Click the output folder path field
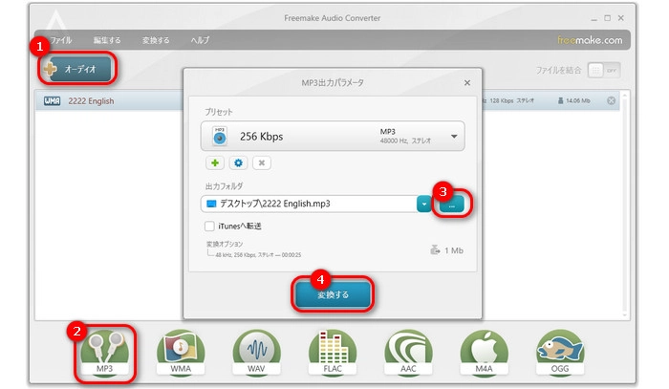Screen dimensions: 669x389 [308, 204]
